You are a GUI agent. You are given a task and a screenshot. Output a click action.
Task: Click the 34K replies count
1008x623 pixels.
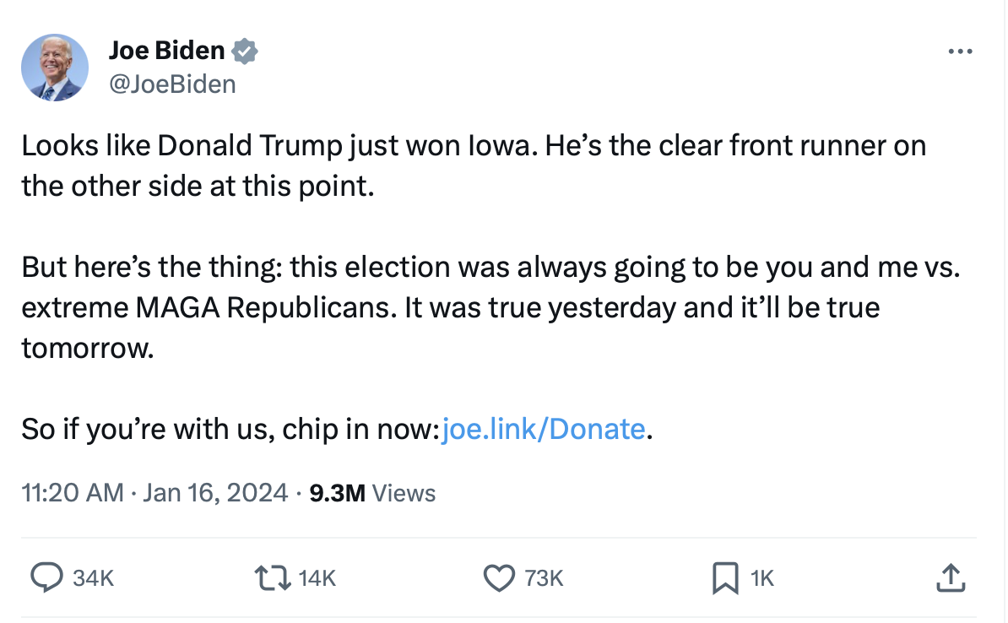94,578
